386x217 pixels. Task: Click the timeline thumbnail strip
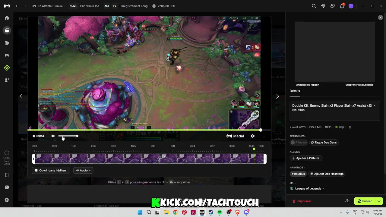click(x=149, y=159)
